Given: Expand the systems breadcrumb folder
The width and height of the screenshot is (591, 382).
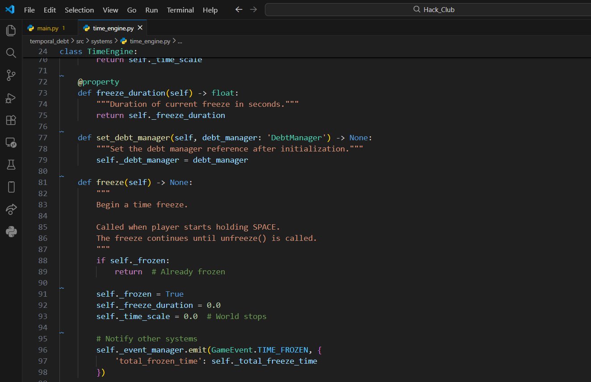Looking at the screenshot, I should [101, 41].
